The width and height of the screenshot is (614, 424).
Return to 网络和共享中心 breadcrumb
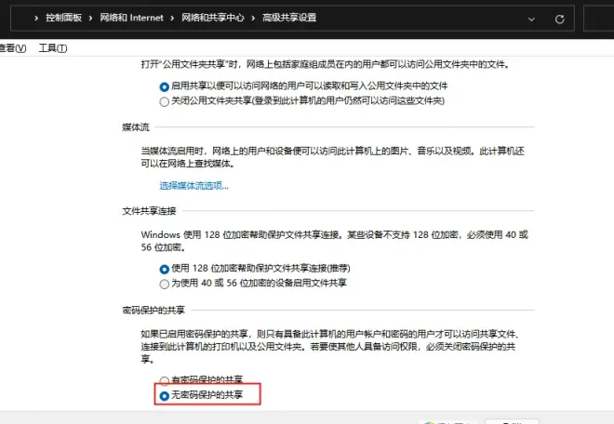coord(211,19)
